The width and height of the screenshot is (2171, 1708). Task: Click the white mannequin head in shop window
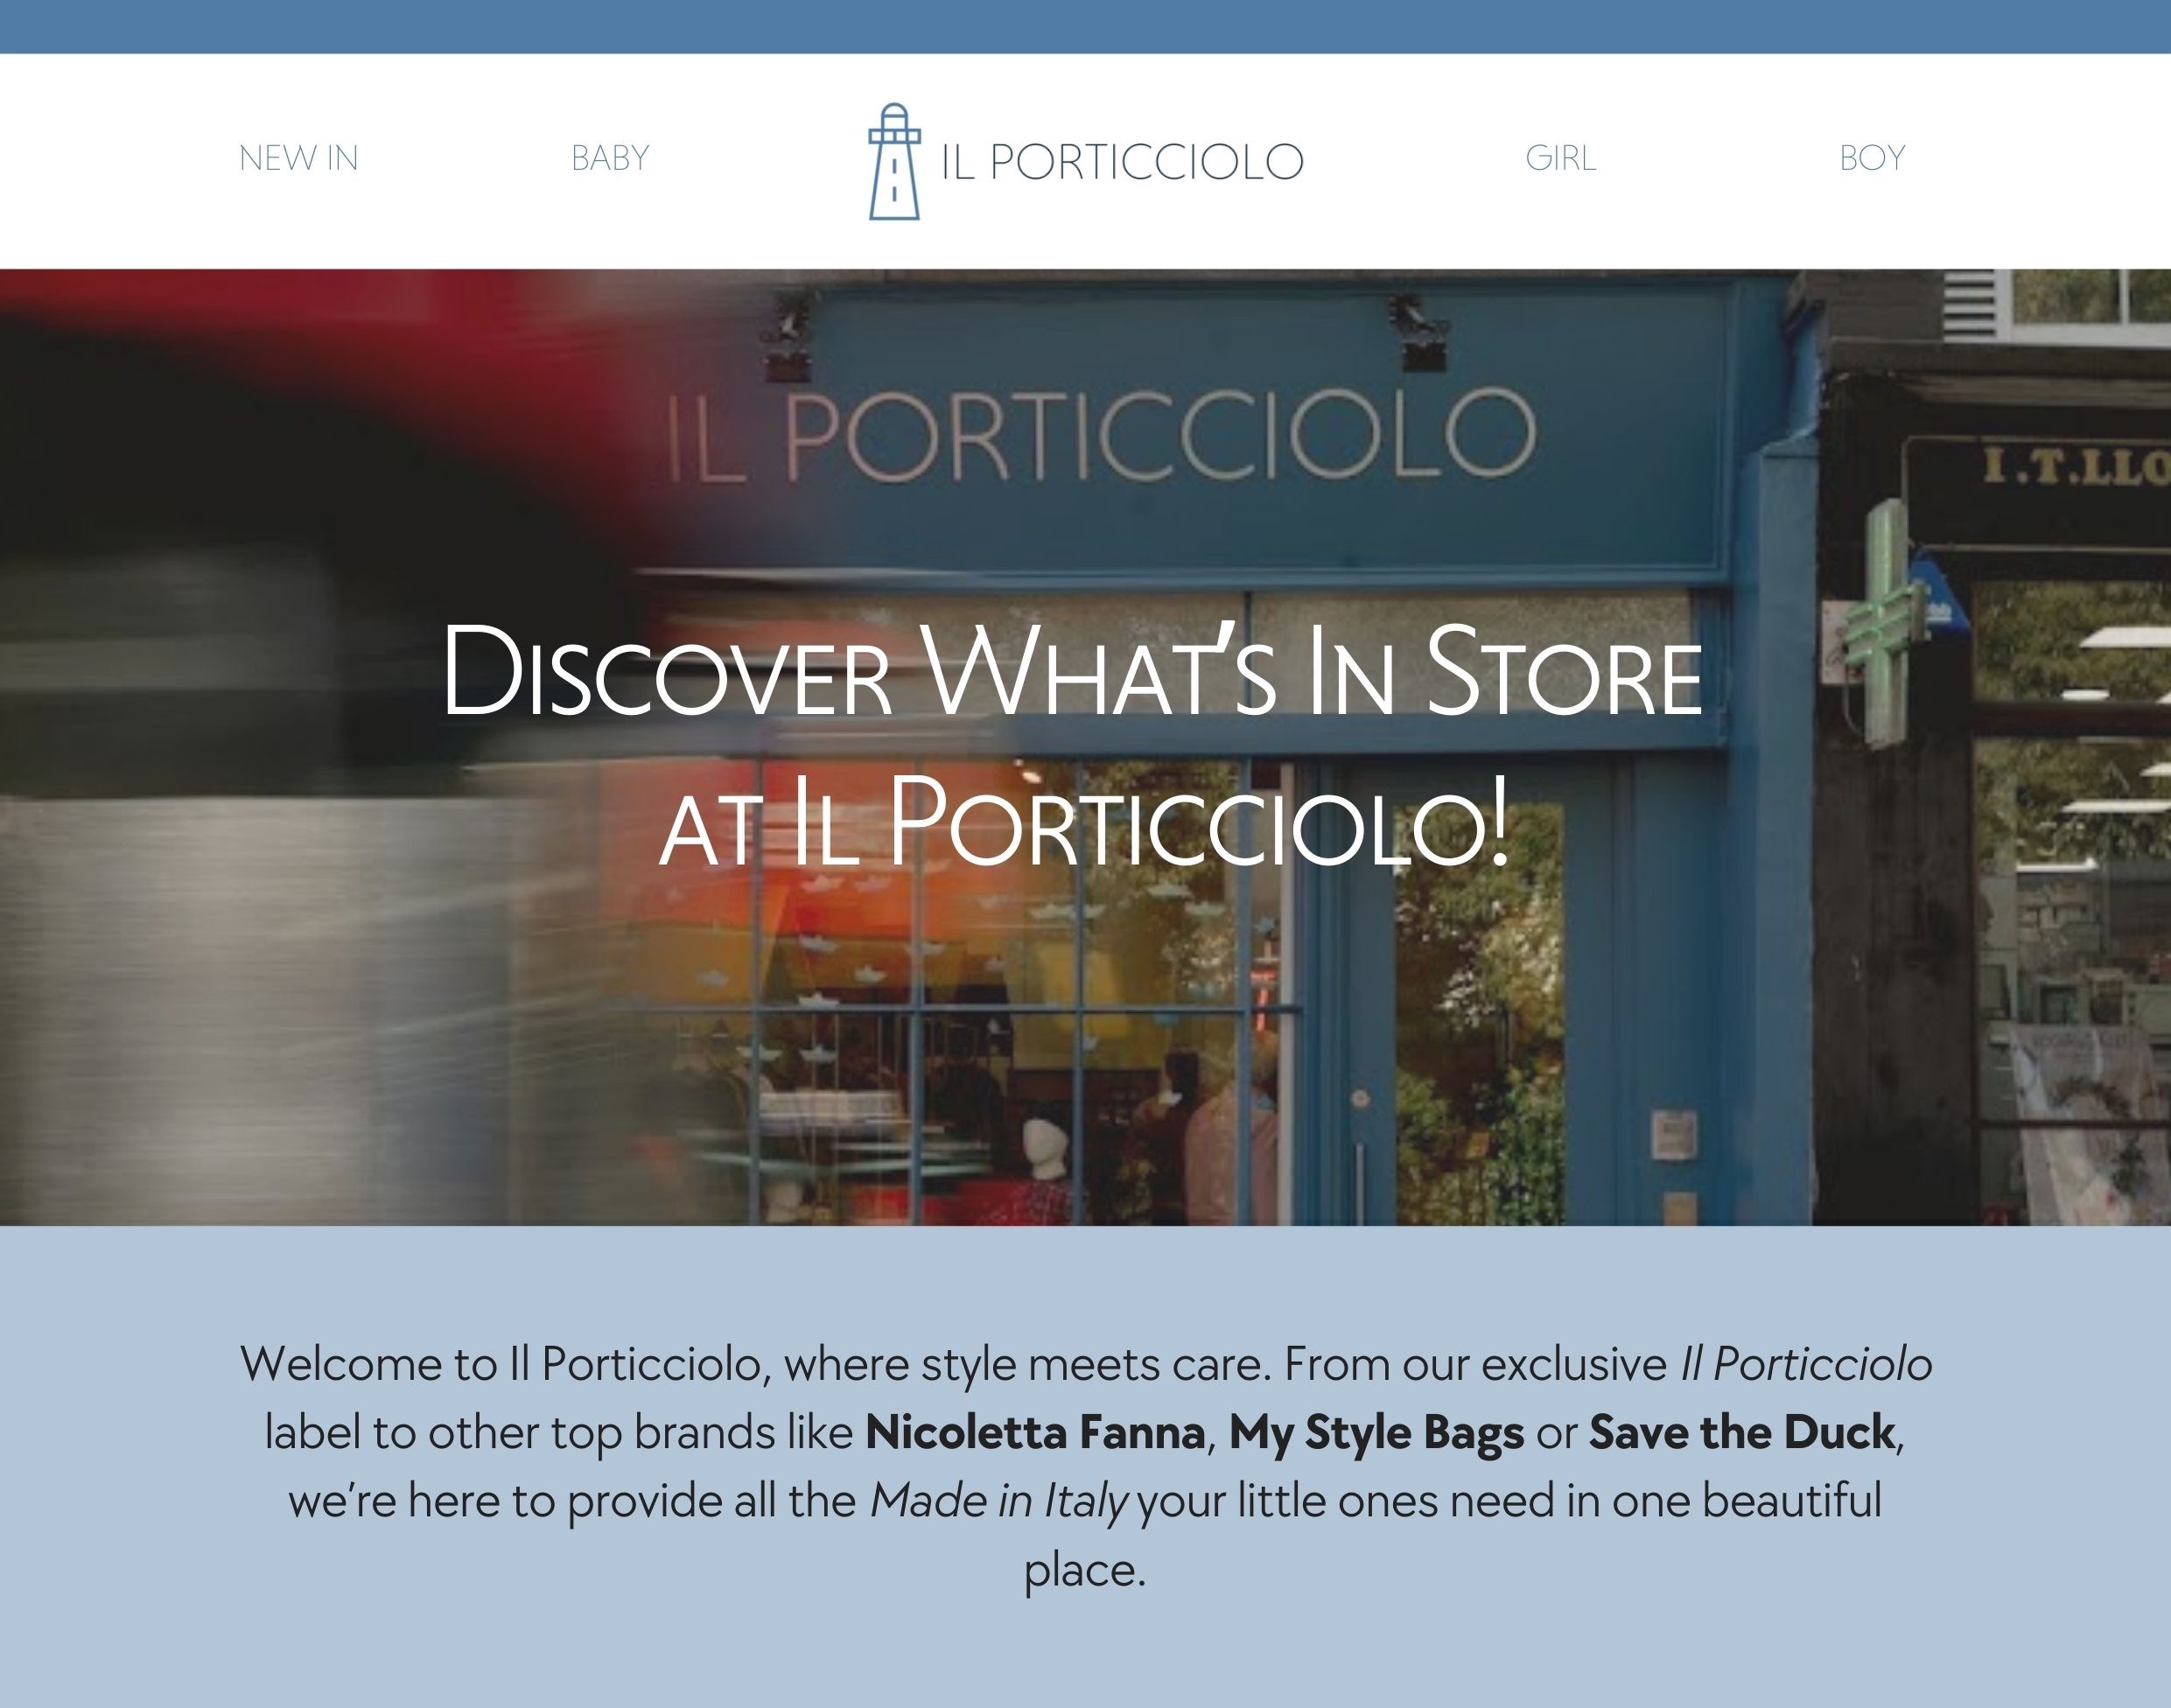(x=1045, y=1149)
